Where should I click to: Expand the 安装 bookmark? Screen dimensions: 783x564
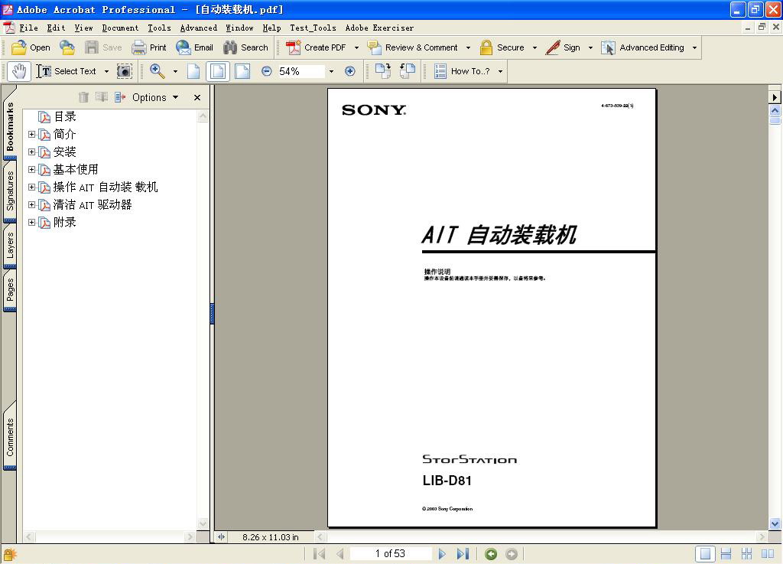[x=31, y=152]
